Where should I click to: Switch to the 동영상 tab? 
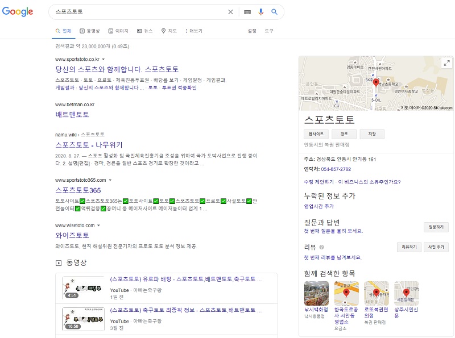tap(90, 31)
